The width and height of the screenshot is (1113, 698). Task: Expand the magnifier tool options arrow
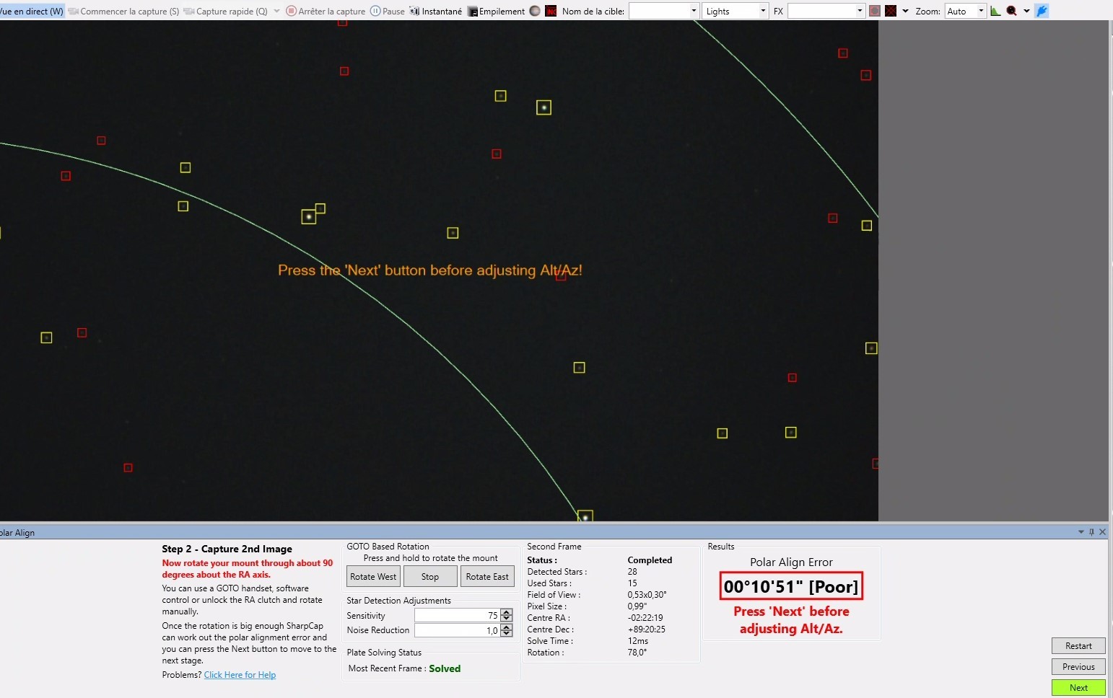(x=1026, y=11)
